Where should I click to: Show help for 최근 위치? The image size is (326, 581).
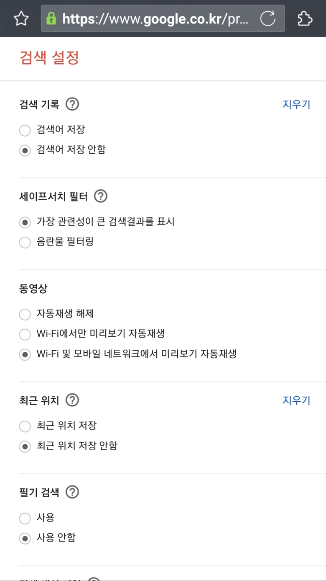pos(72,400)
